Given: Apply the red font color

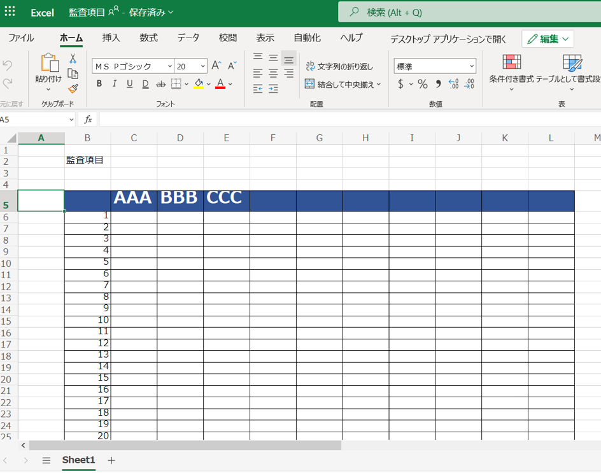Looking at the screenshot, I should 220,83.
